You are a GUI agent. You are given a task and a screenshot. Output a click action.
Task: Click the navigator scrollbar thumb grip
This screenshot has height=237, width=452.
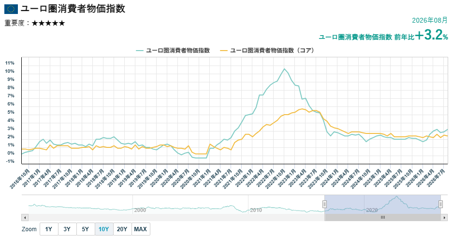click(383, 217)
